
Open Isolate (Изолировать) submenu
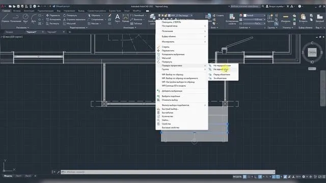tap(182, 42)
